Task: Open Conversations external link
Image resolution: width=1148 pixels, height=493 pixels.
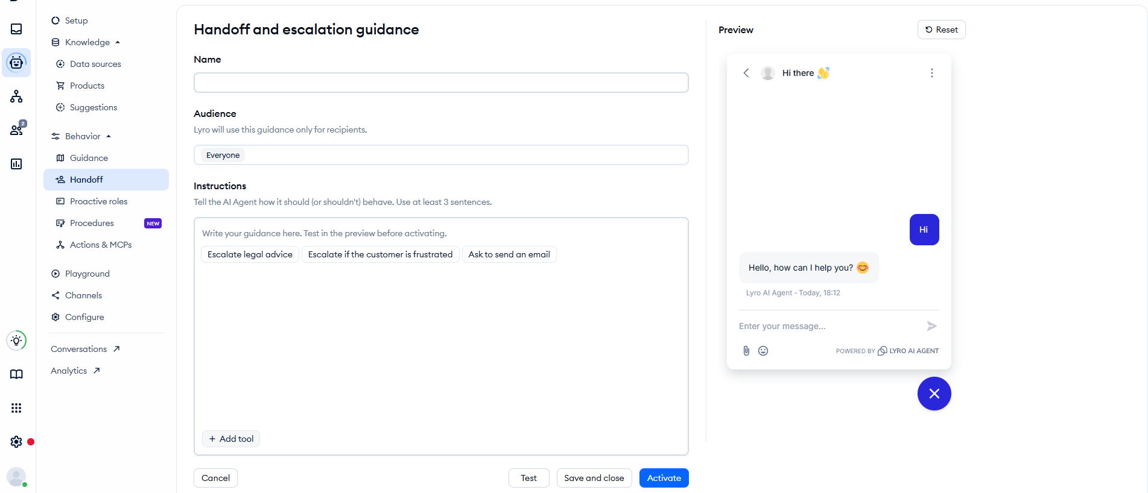Action: click(86, 349)
